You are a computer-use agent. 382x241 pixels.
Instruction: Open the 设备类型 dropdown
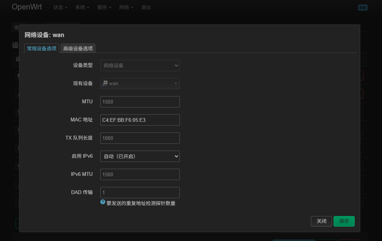pyautogui.click(x=140, y=65)
